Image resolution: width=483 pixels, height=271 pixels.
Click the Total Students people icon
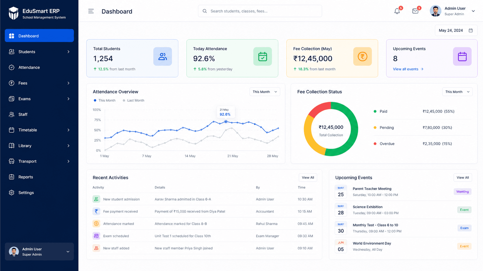(x=163, y=56)
